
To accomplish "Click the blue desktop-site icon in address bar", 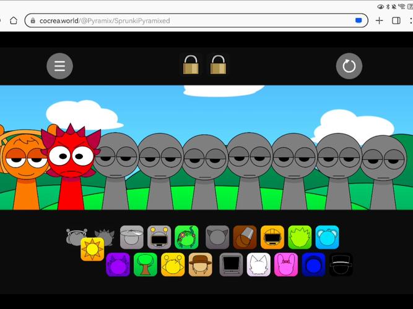I will pyautogui.click(x=359, y=20).
